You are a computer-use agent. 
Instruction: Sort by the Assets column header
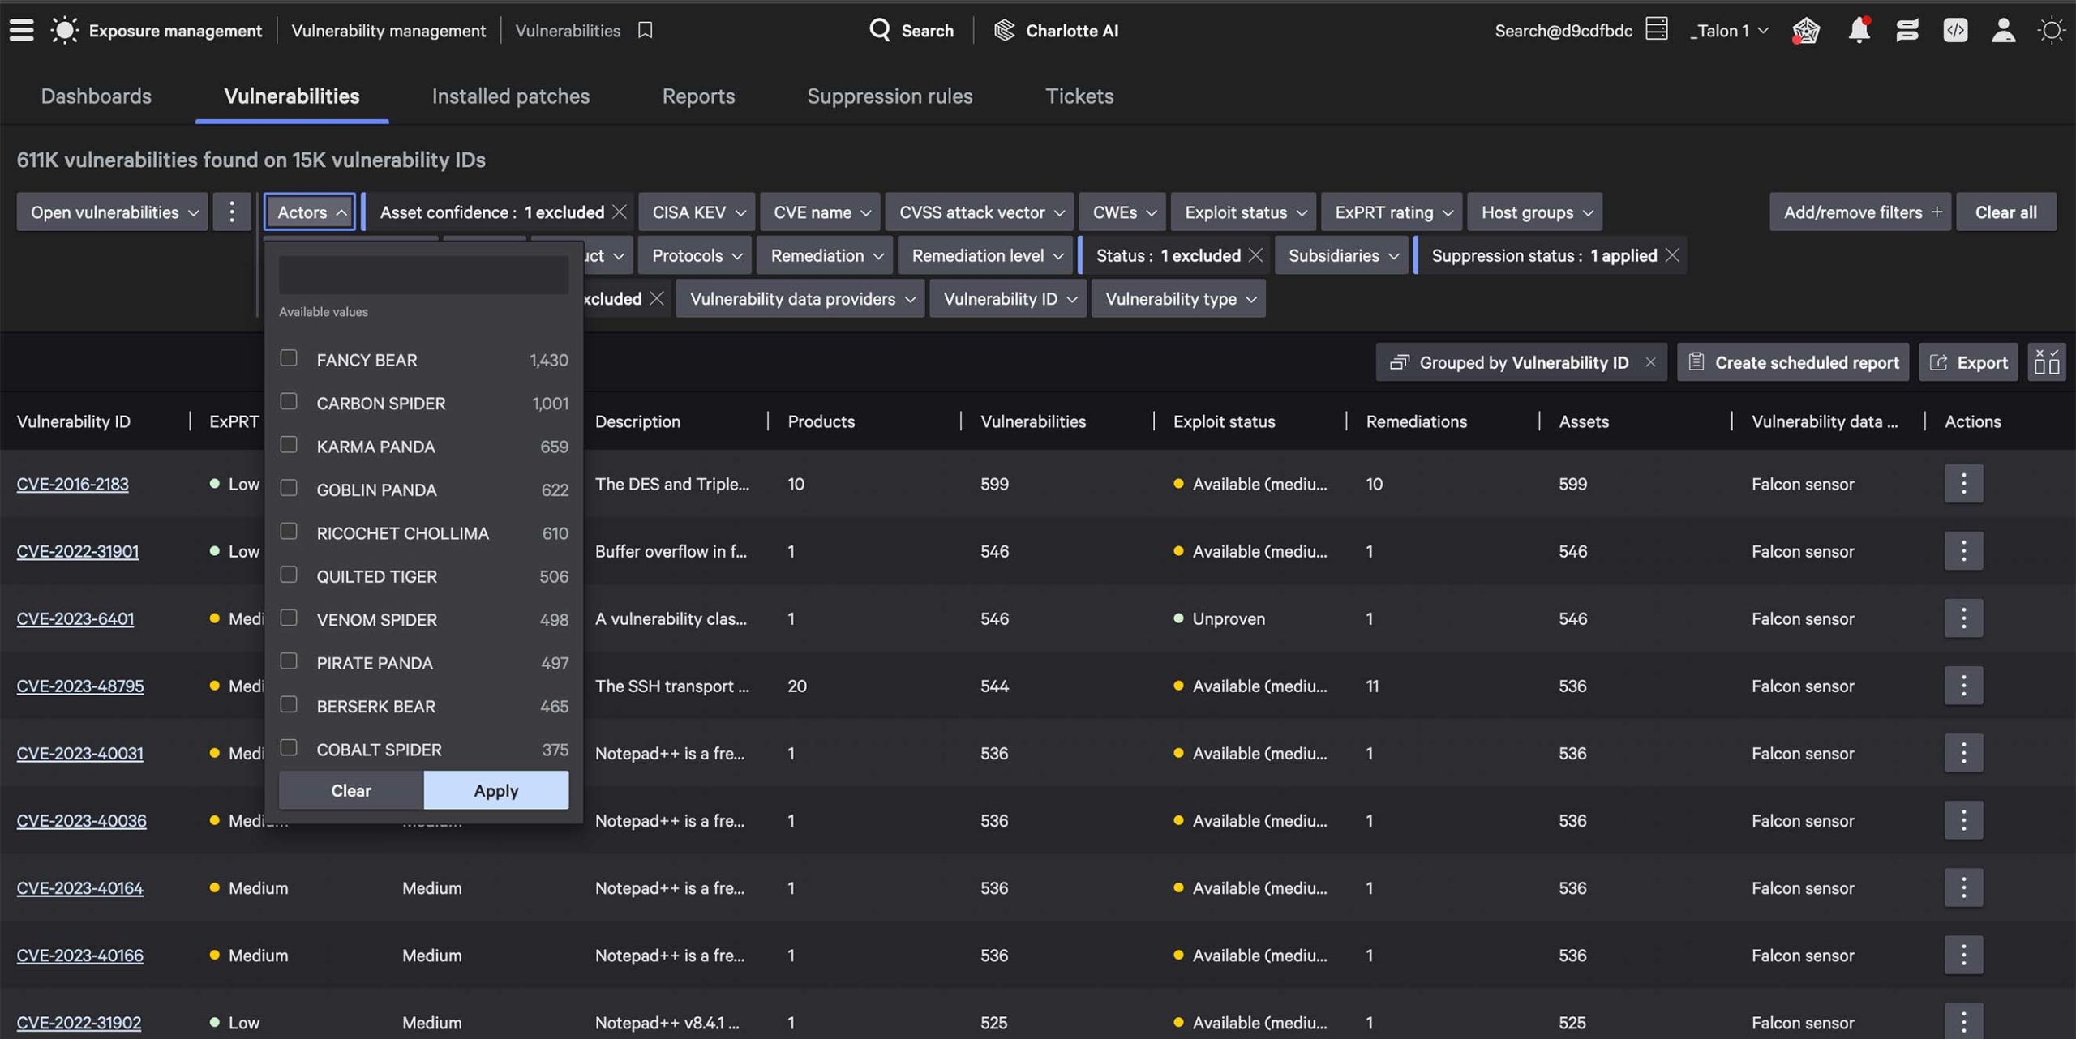[x=1583, y=421]
